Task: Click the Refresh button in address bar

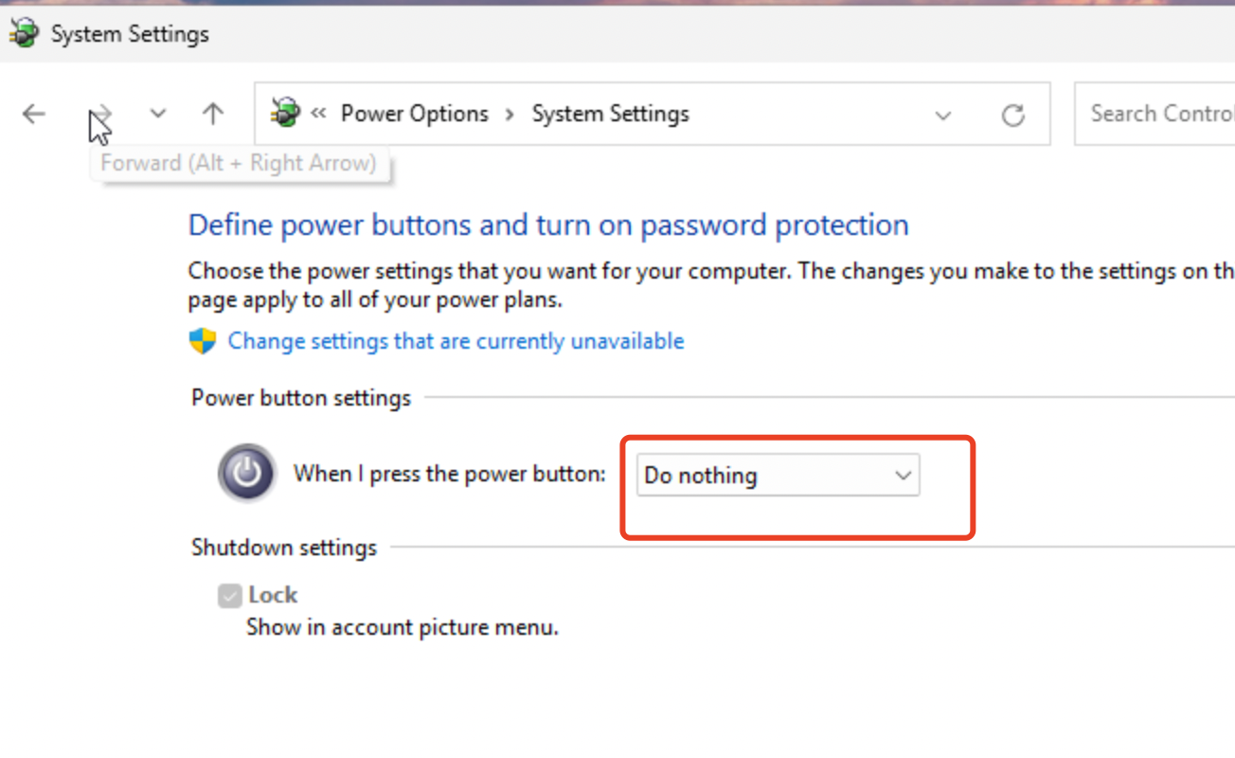Action: tap(1013, 116)
